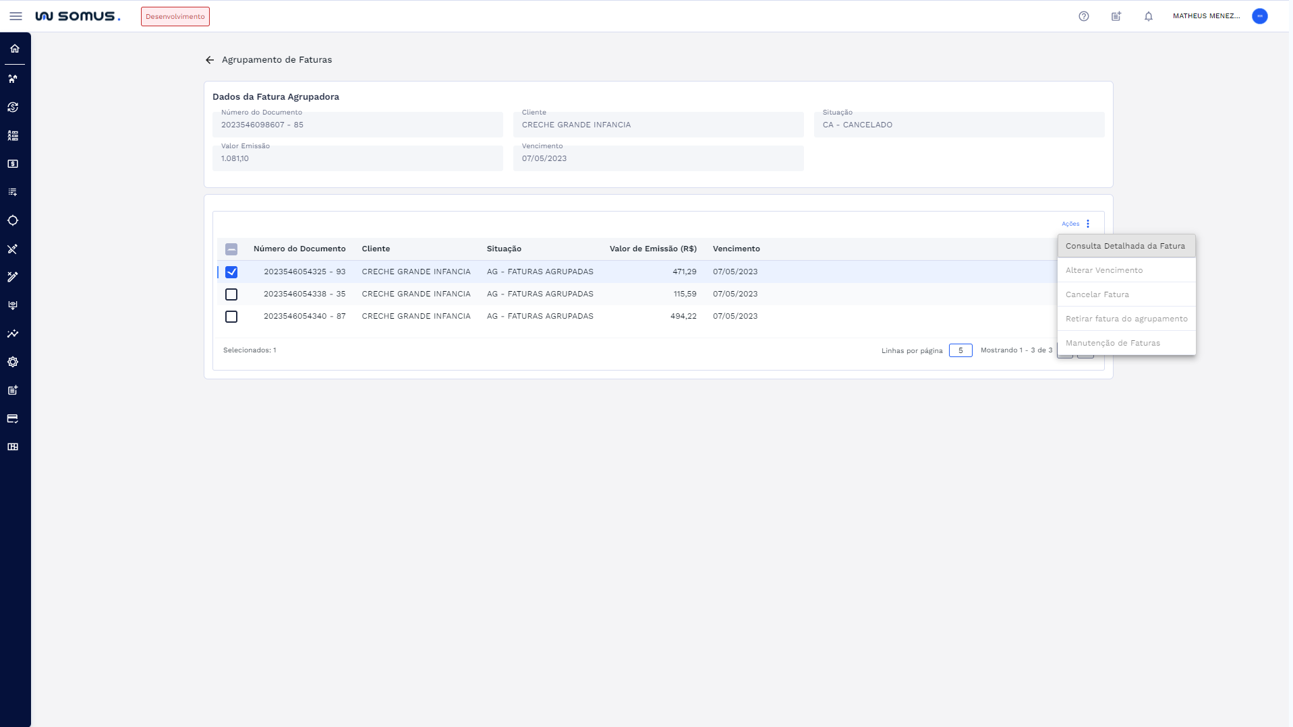Choose Consulta Detalhada da Fatura
The height and width of the screenshot is (727, 1293).
click(x=1125, y=246)
